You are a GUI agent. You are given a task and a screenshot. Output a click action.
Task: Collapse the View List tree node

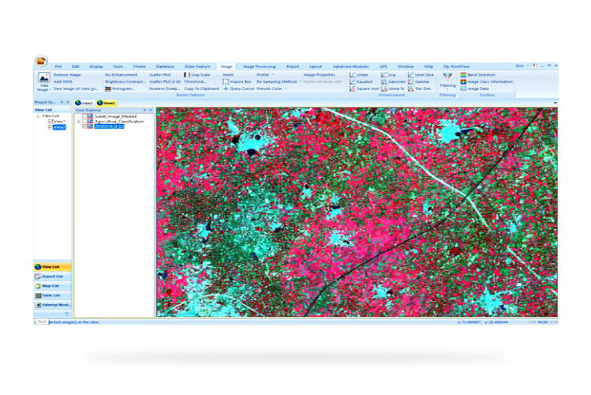pyautogui.click(x=38, y=116)
